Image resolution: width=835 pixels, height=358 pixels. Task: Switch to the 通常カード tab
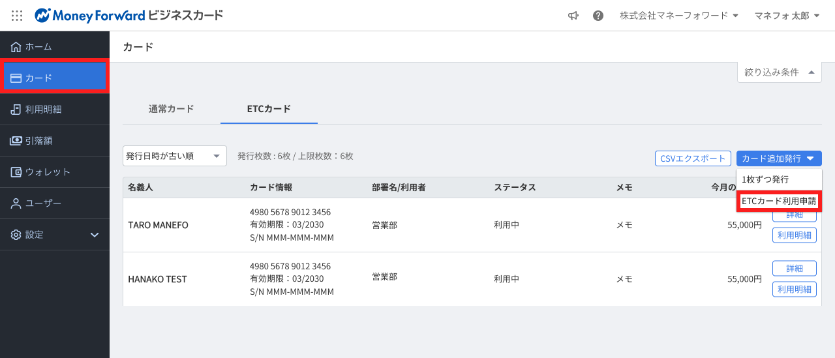tap(171, 109)
